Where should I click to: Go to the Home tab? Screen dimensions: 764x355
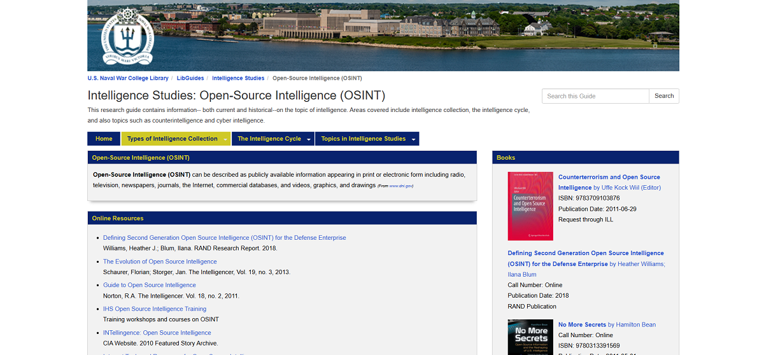coord(104,139)
